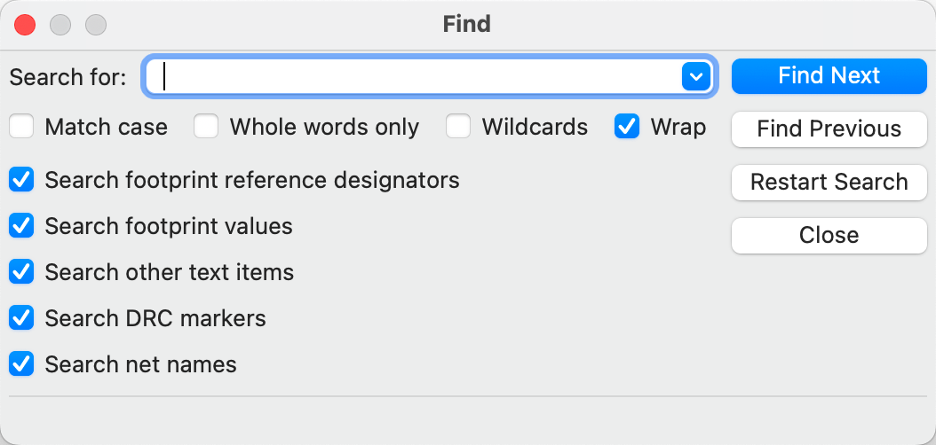Uncheck Search net names
936x445 pixels.
[x=22, y=364]
